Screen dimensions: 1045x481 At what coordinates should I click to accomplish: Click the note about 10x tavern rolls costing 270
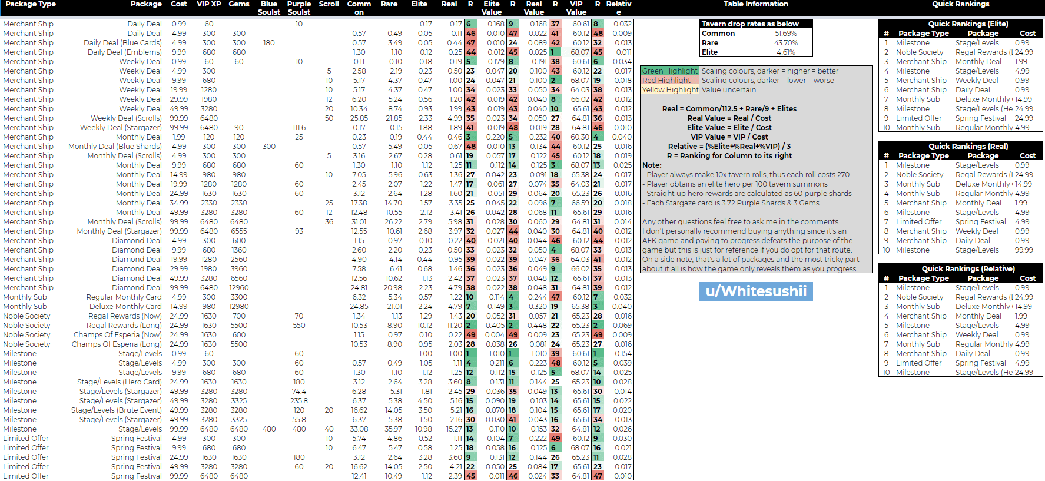click(x=746, y=175)
